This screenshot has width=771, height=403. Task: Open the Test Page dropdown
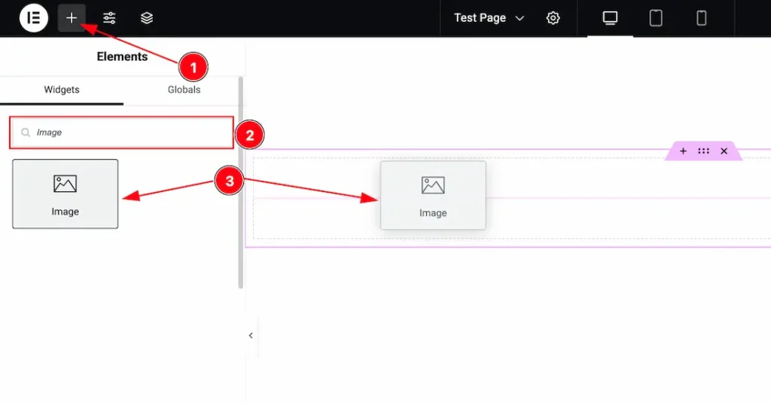489,18
